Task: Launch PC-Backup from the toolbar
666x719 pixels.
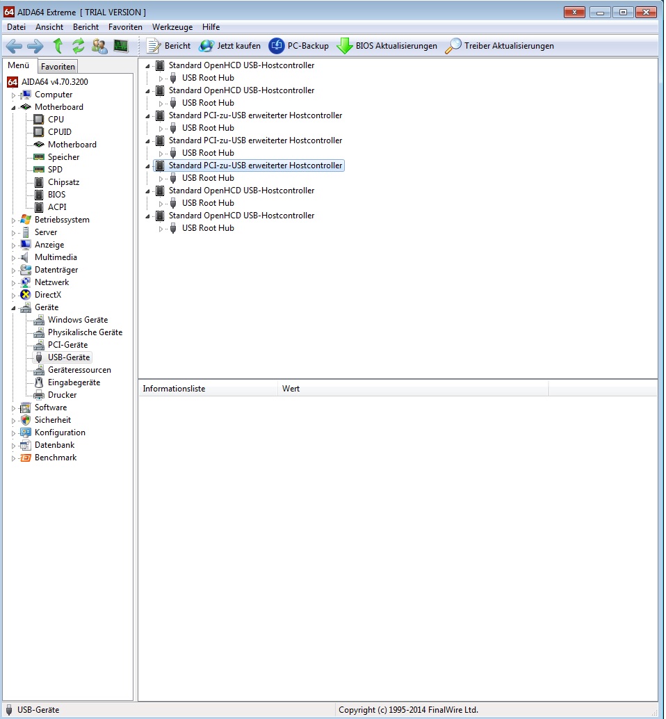Action: (x=299, y=46)
